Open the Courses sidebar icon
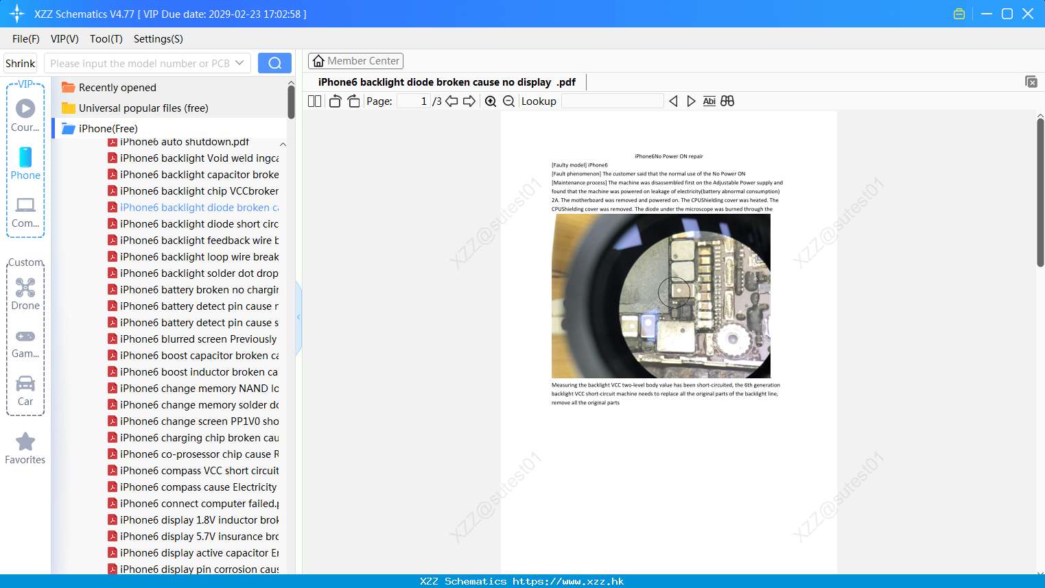Image resolution: width=1045 pixels, height=588 pixels. (25, 116)
